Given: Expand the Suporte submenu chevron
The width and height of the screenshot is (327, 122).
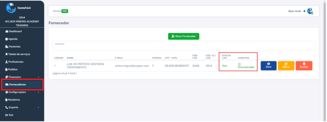Looking at the screenshot, I should pos(39,107).
